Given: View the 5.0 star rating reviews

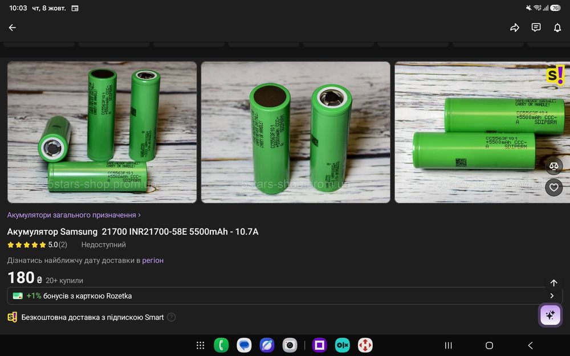Looking at the screenshot, I should click(x=37, y=245).
